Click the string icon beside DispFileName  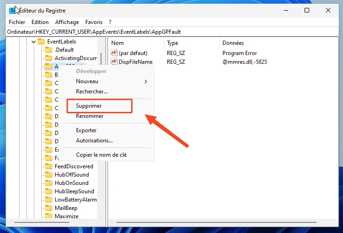click(x=114, y=61)
